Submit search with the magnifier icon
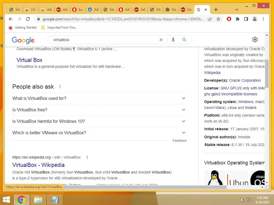This screenshot has height=205, width=274. [x=184, y=40]
